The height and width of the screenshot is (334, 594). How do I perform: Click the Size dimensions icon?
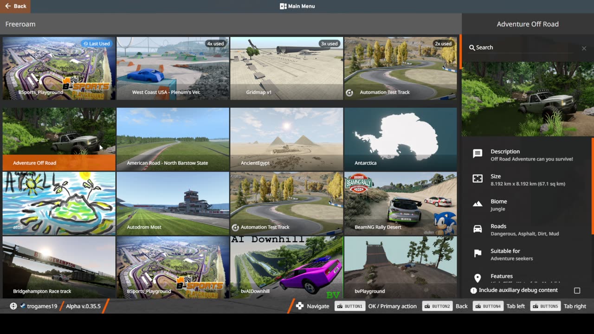point(478,179)
